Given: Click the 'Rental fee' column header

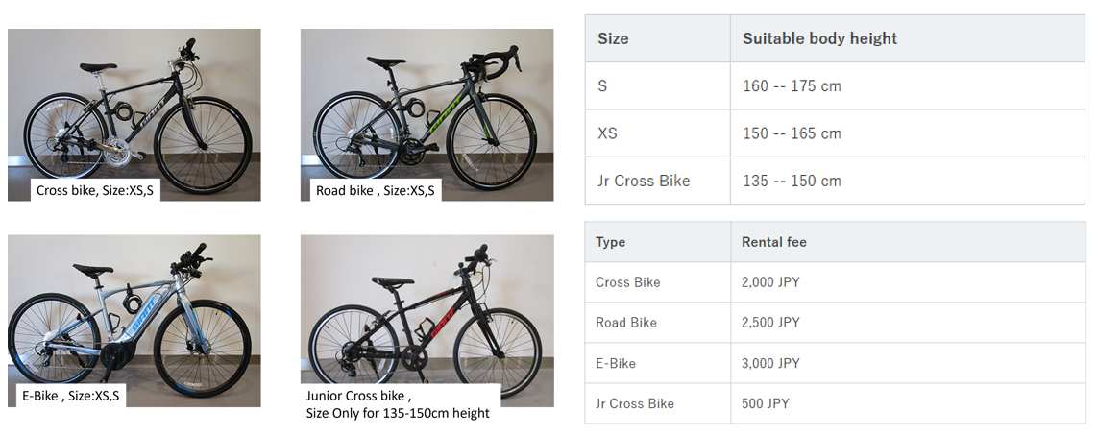Looking at the screenshot, I should pyautogui.click(x=774, y=242).
